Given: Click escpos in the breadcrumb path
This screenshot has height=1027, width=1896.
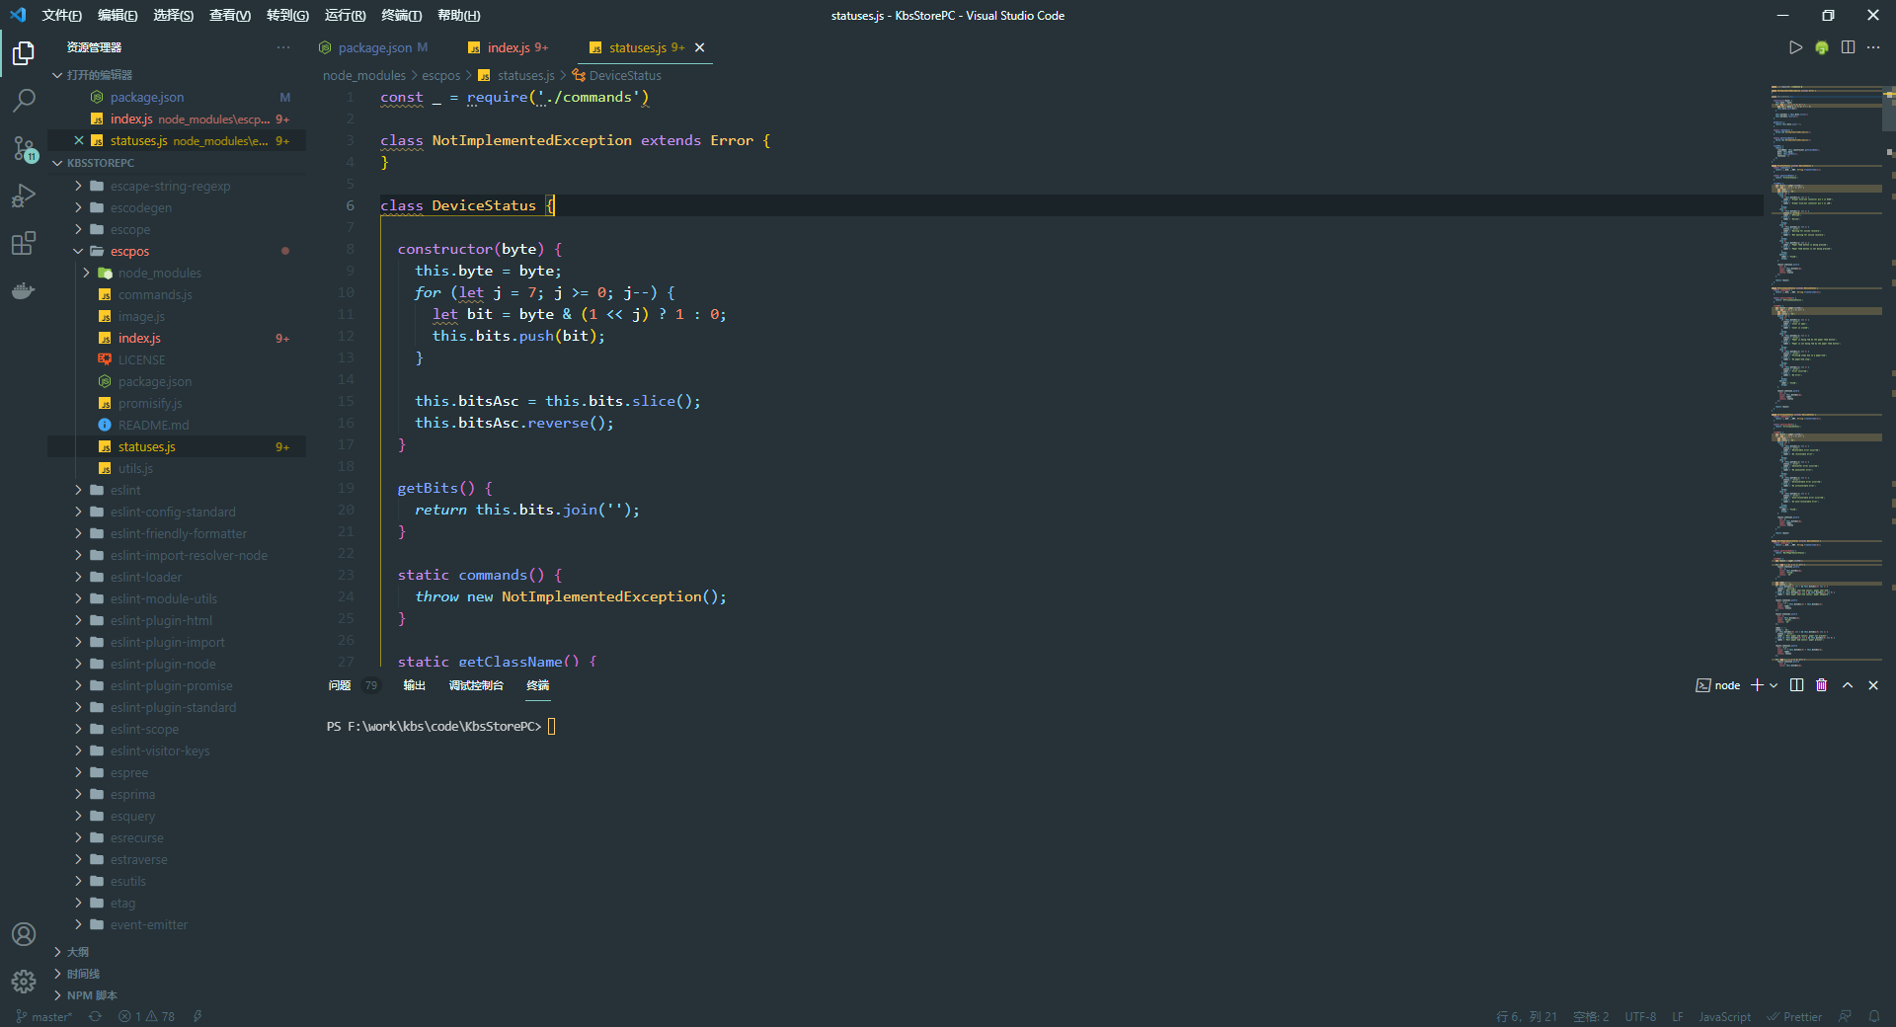Looking at the screenshot, I should pos(440,75).
